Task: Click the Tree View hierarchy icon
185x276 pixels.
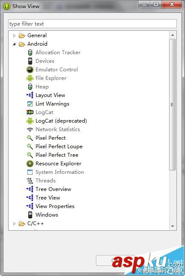Action: (x=30, y=197)
